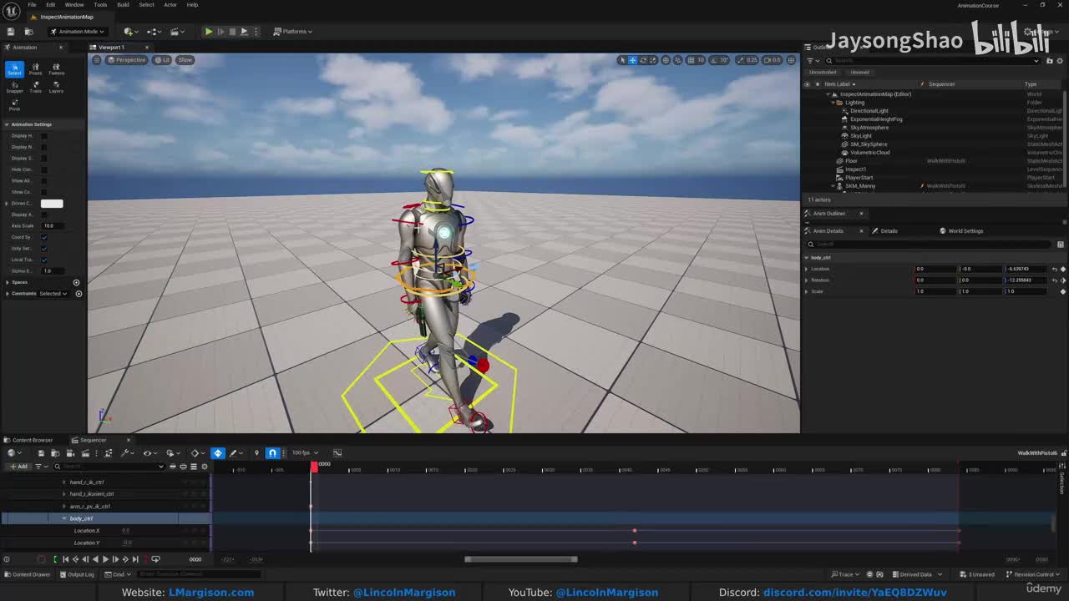This screenshot has width=1069, height=601.
Task: Uncheck the Coord Sy... checkbox
Action: [x=44, y=237]
